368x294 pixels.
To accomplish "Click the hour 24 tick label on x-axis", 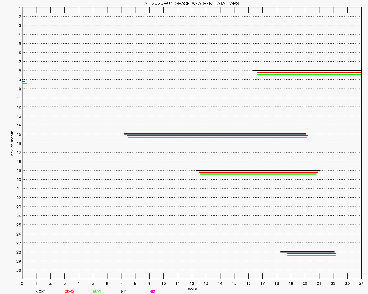I will tap(361, 284).
